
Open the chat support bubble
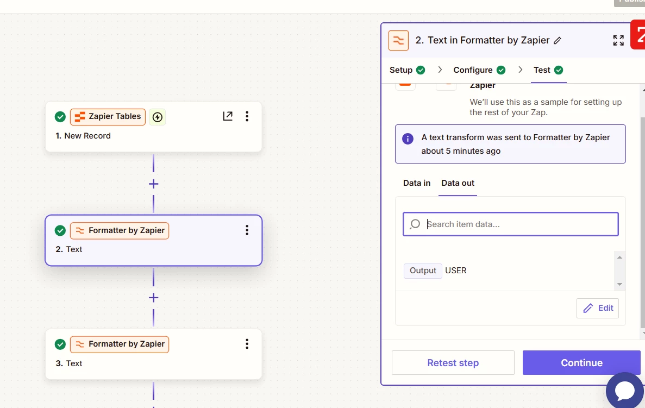[625, 390]
